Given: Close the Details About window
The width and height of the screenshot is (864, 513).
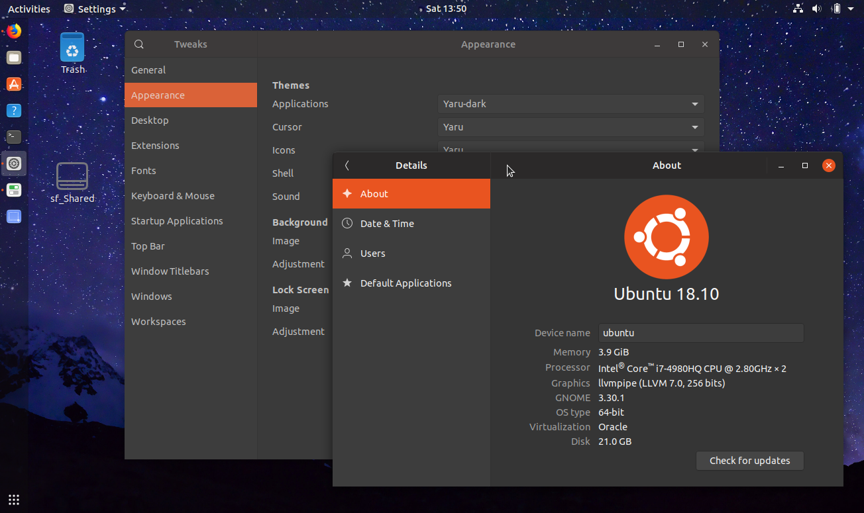Looking at the screenshot, I should [x=829, y=165].
